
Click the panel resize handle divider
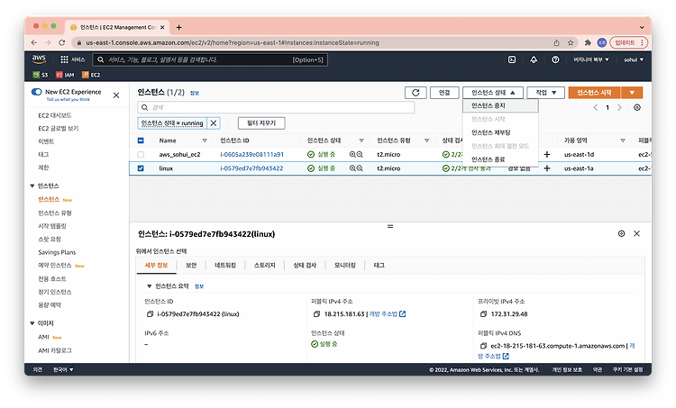point(390,226)
